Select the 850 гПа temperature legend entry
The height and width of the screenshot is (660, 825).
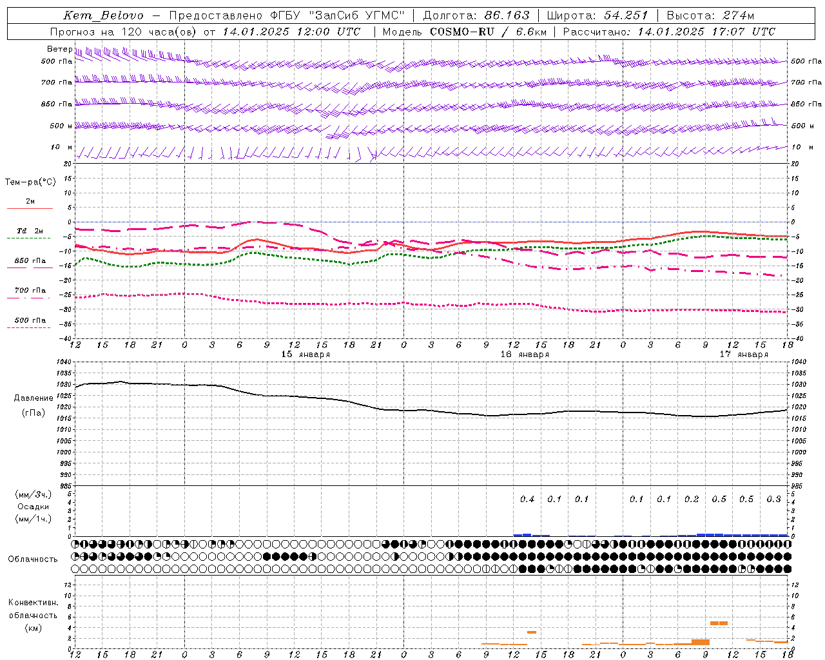[x=30, y=261]
